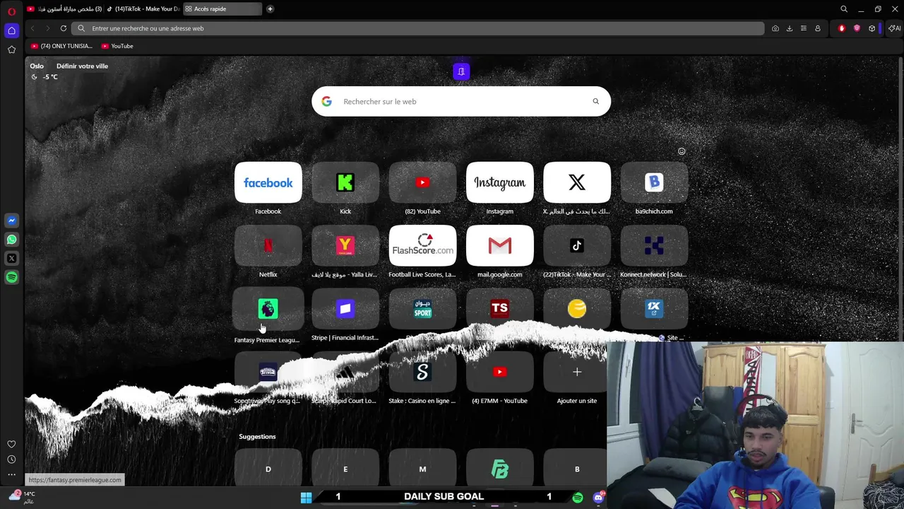
Task: Open the TikTok speed dial tile
Action: coord(577,245)
